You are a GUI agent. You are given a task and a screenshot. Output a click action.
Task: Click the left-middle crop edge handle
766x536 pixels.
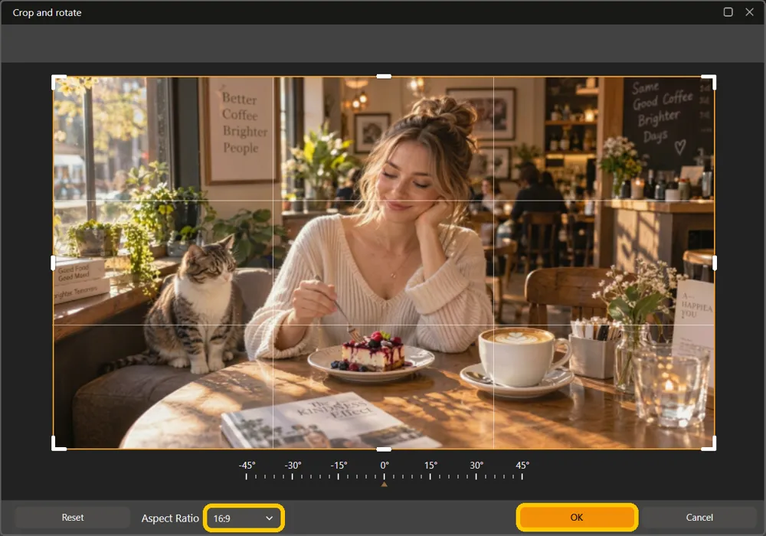pos(53,263)
